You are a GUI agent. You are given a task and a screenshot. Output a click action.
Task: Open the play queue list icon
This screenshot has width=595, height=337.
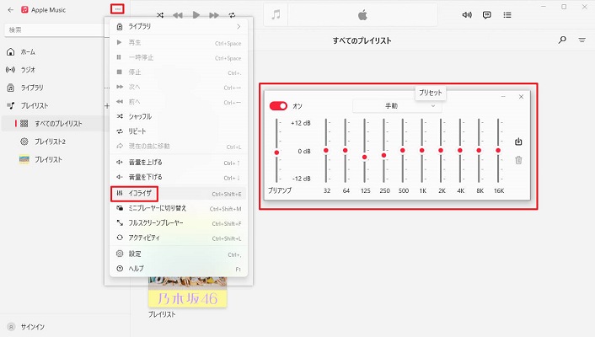(507, 15)
